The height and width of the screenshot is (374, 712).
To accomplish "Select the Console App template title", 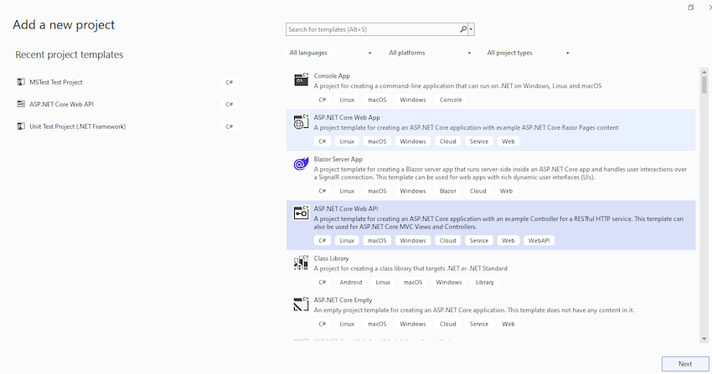I will point(332,75).
